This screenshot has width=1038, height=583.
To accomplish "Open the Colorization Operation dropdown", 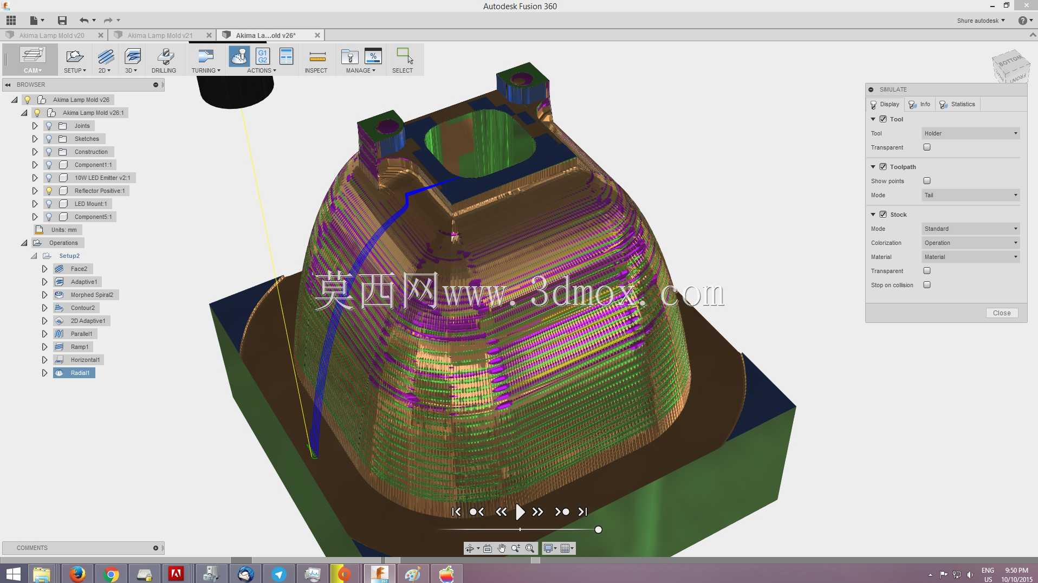I will click(x=970, y=243).
